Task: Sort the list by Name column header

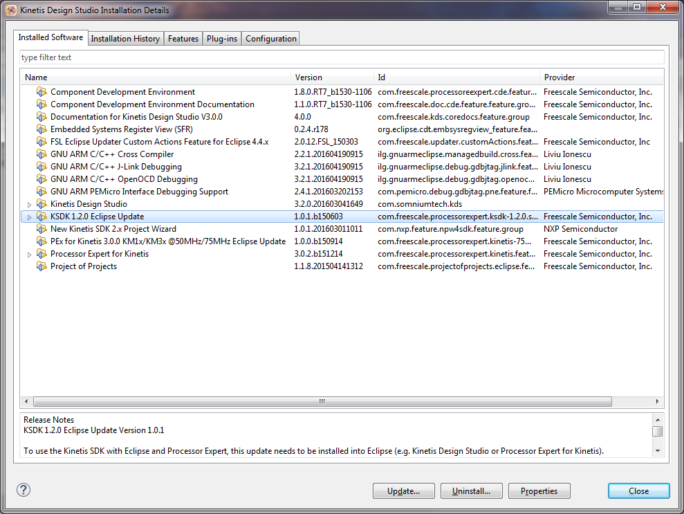Action: click(156, 77)
